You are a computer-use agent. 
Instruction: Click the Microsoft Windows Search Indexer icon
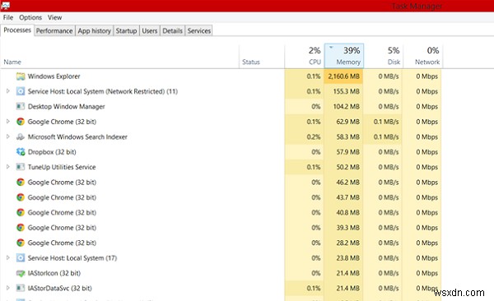tap(21, 137)
